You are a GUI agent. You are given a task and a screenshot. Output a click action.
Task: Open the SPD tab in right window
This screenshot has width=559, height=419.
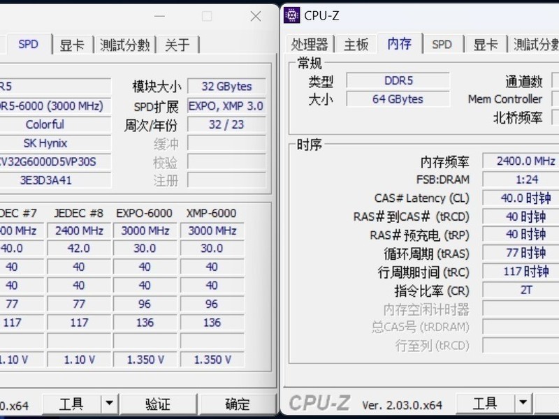pyautogui.click(x=442, y=45)
